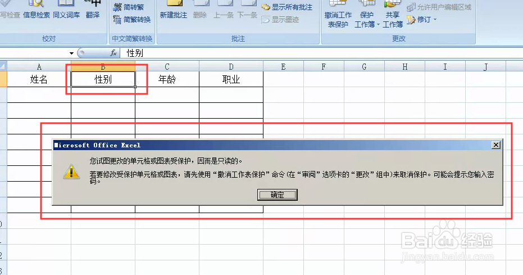The image size is (523, 275).
Task: Select the cell containing 性别
Action: tap(103, 79)
